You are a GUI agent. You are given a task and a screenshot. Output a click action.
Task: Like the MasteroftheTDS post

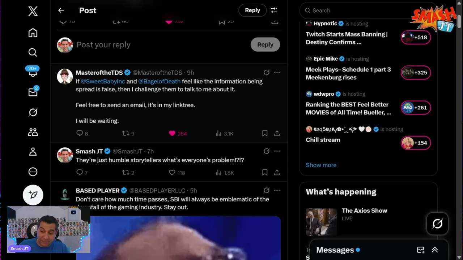tap(172, 134)
